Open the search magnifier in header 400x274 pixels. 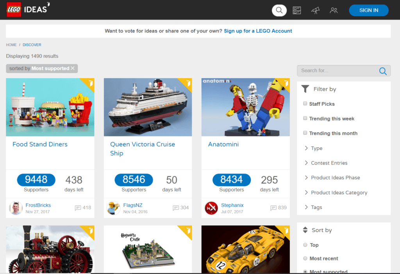(x=279, y=10)
